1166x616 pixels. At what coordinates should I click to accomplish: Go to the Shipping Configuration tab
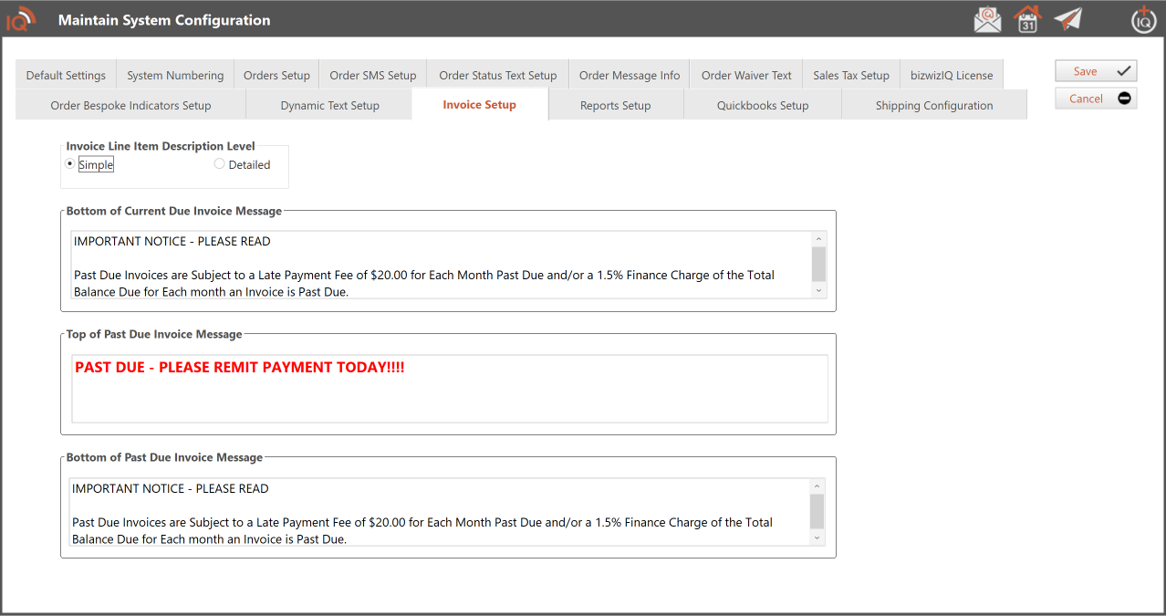pos(933,105)
